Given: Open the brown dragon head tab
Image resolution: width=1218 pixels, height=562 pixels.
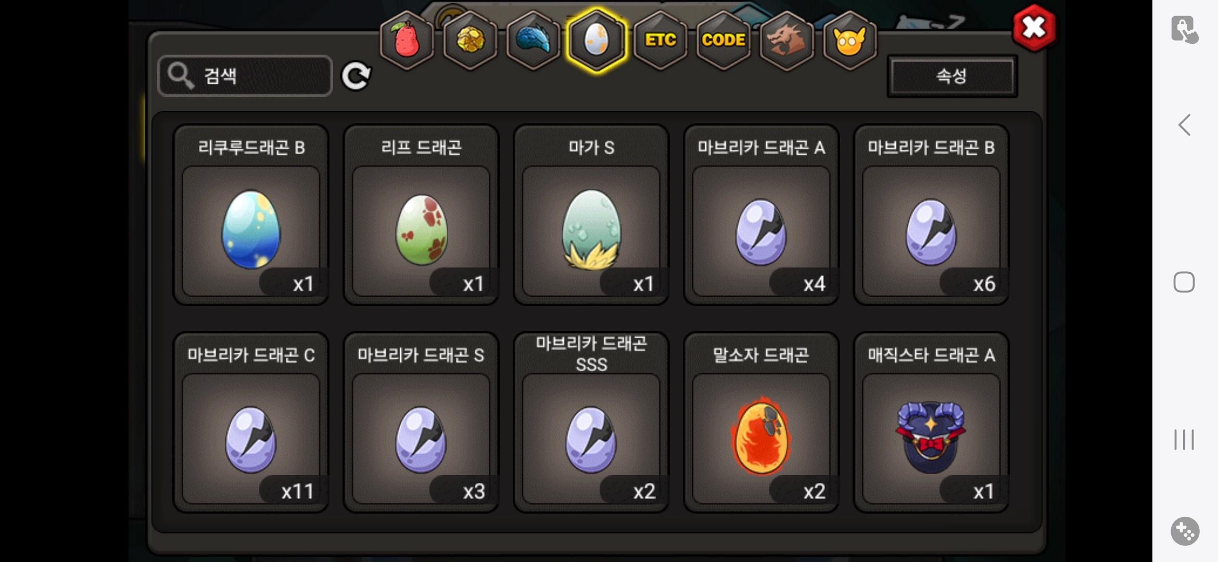Looking at the screenshot, I should pyautogui.click(x=786, y=40).
